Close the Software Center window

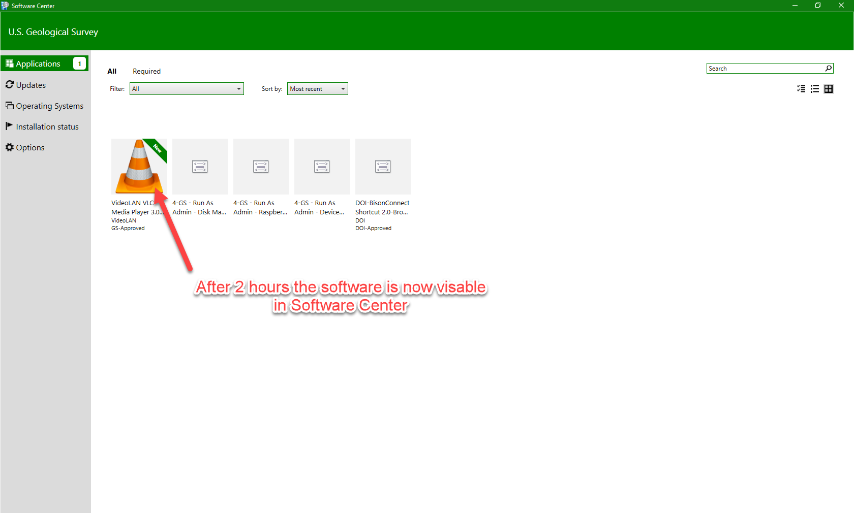point(841,6)
